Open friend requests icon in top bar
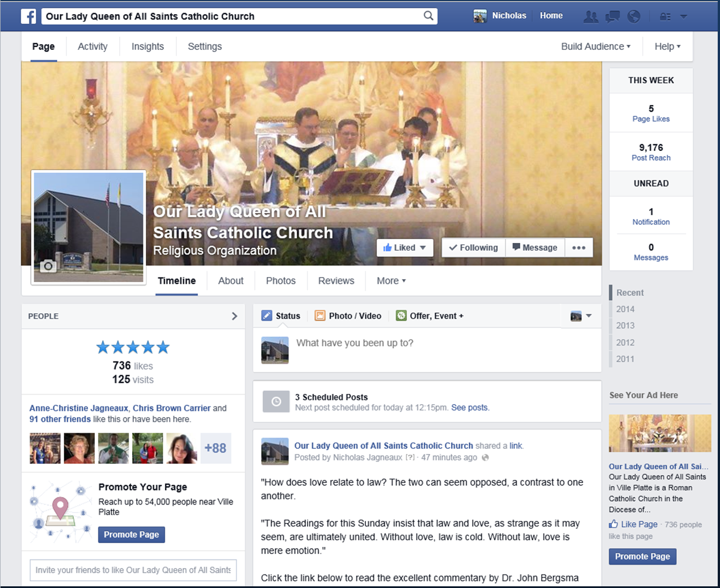This screenshot has height=588, width=720. pyautogui.click(x=591, y=16)
